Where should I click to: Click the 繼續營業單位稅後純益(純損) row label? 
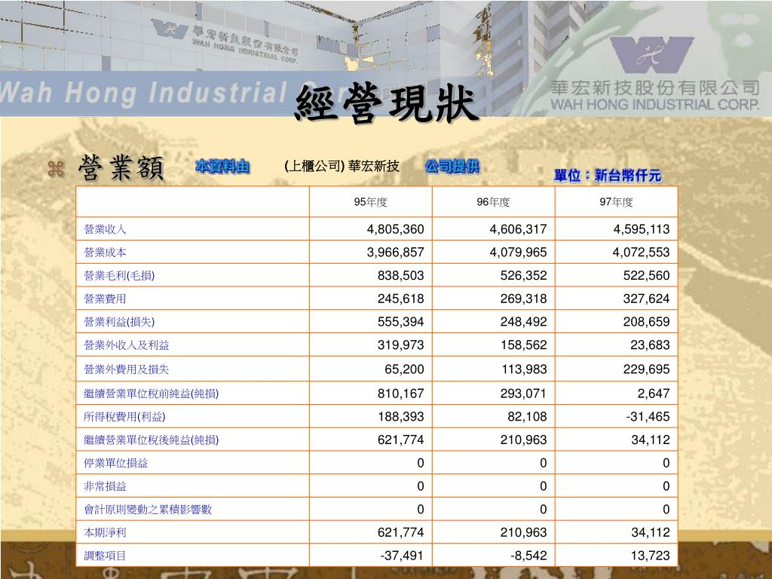tap(151, 440)
